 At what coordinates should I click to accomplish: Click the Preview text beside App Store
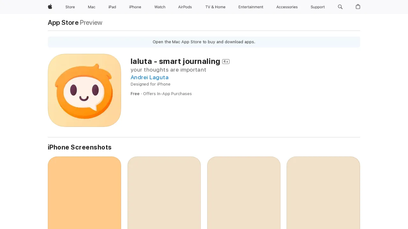(91, 23)
